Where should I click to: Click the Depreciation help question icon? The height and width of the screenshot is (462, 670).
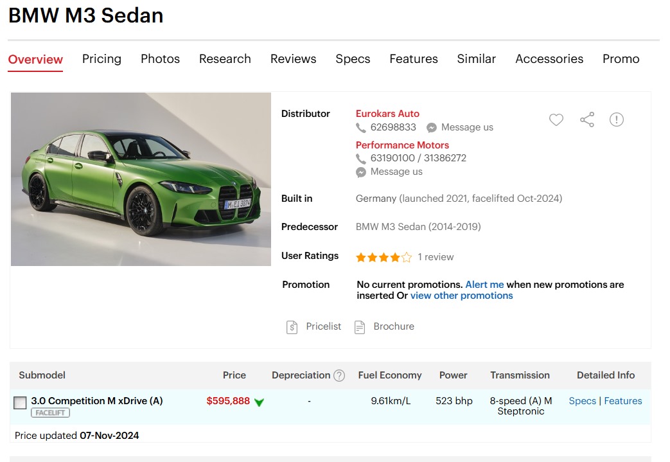point(339,376)
